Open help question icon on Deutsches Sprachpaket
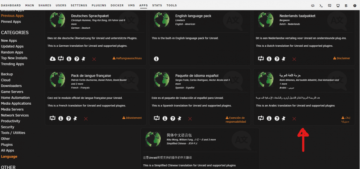Image resolution: width=360 pixels, height=169 pixels. [x=77, y=59]
